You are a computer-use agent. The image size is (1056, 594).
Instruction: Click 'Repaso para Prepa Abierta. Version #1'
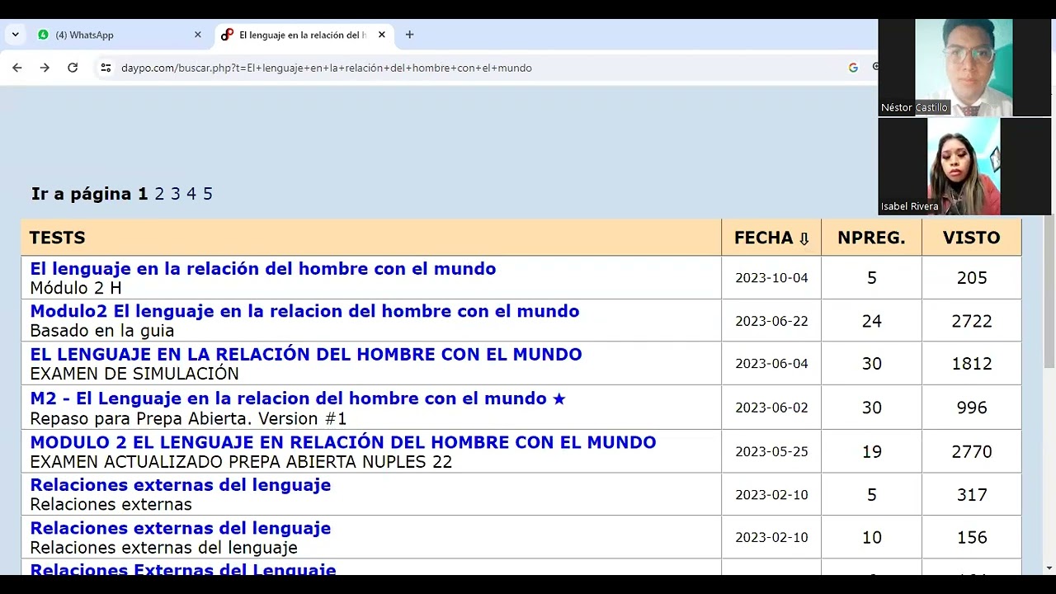[188, 418]
